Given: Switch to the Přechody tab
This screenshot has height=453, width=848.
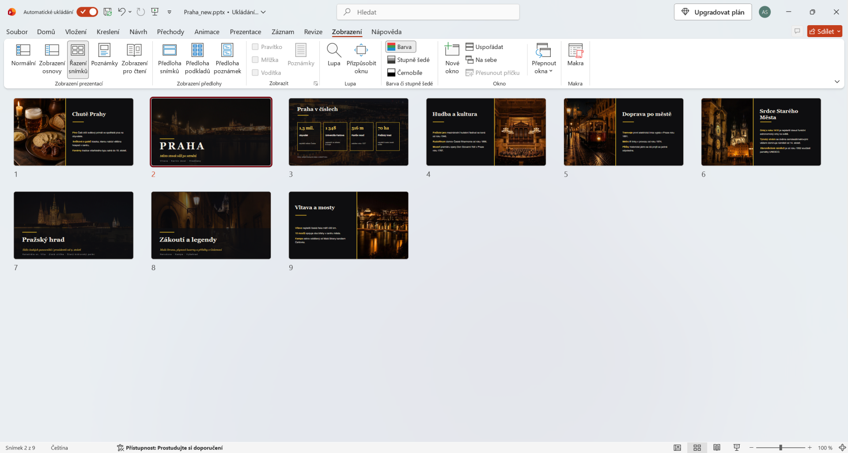Looking at the screenshot, I should pos(170,32).
